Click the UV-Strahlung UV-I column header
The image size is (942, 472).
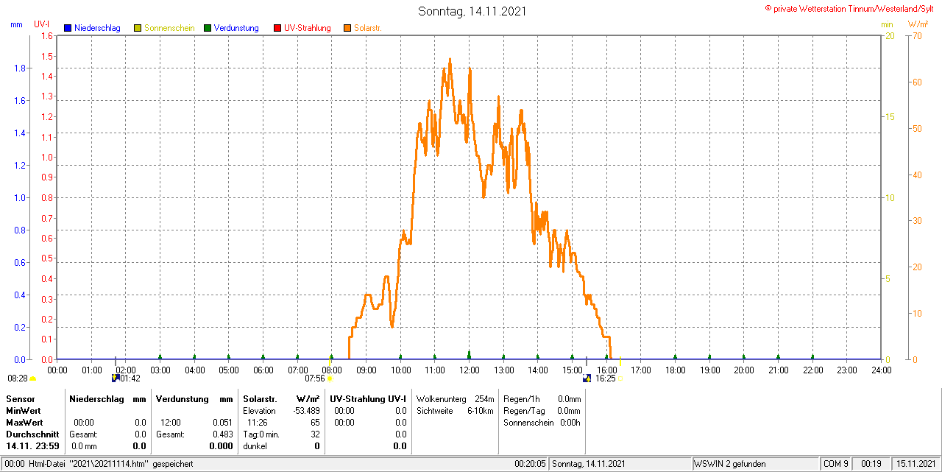[368, 398]
